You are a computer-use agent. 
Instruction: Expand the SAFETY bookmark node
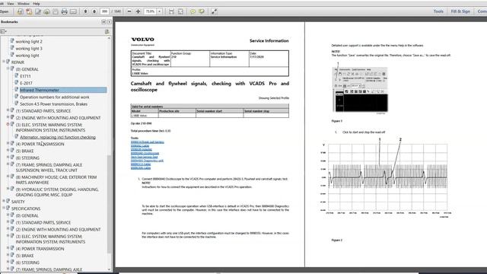(4, 201)
